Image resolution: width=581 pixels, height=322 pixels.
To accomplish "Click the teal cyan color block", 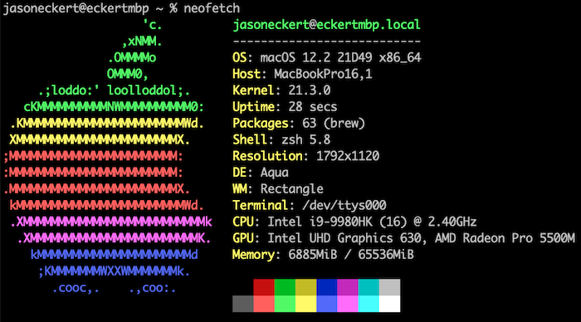I will coord(369,287).
